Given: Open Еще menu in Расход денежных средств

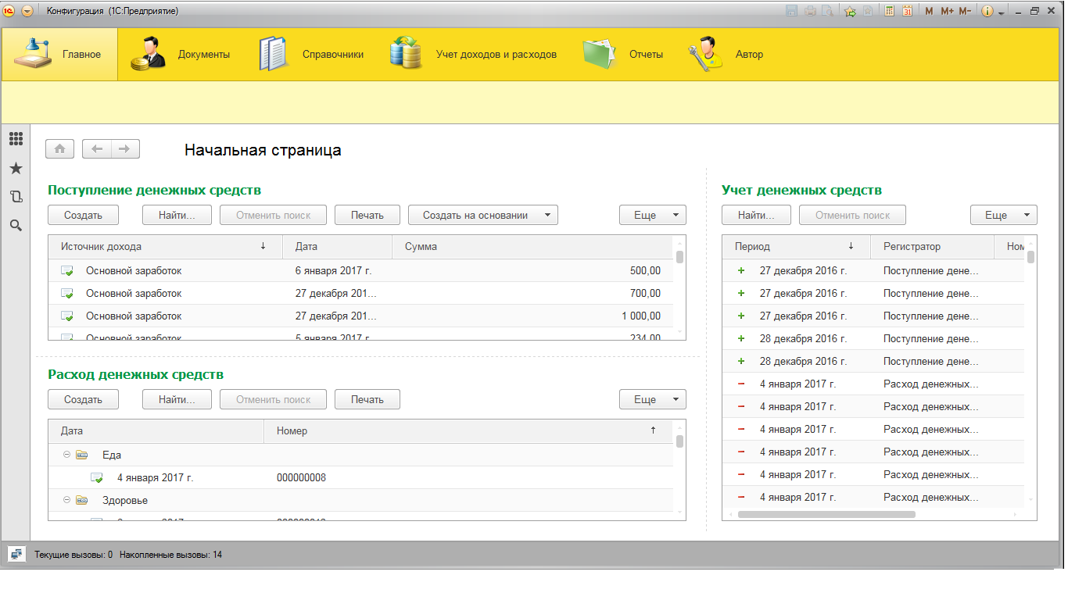Looking at the screenshot, I should [x=653, y=399].
